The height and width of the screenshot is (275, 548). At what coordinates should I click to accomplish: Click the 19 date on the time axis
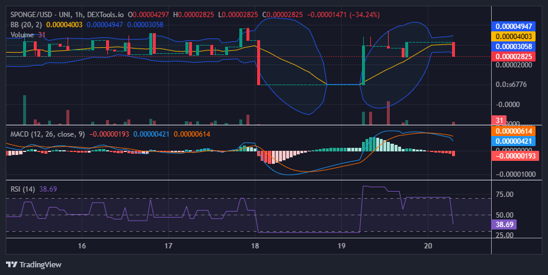tap(341, 245)
